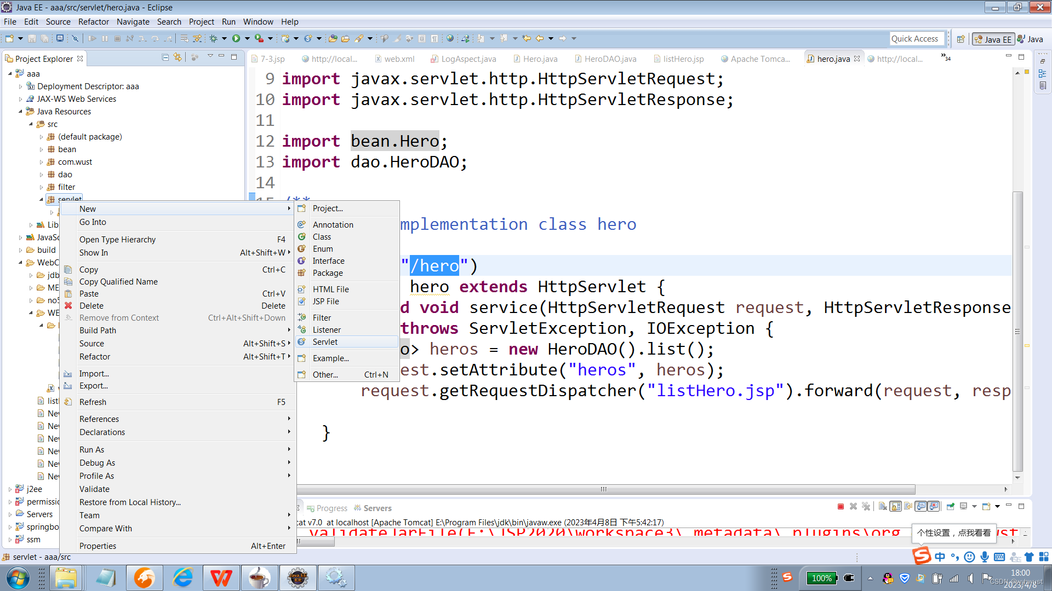Launch Firefox from the Windows taskbar
This screenshot has height=591, width=1052.
(144, 577)
